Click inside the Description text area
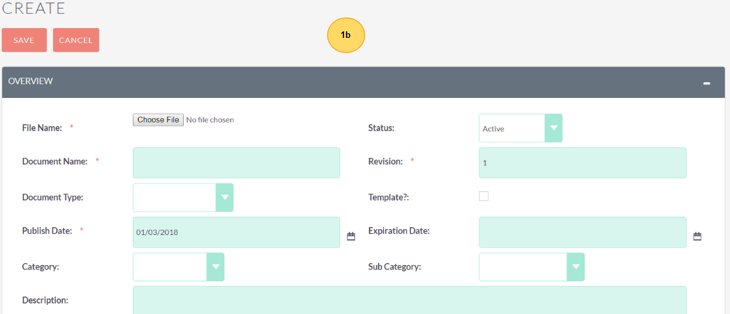The width and height of the screenshot is (730, 314). [409, 300]
